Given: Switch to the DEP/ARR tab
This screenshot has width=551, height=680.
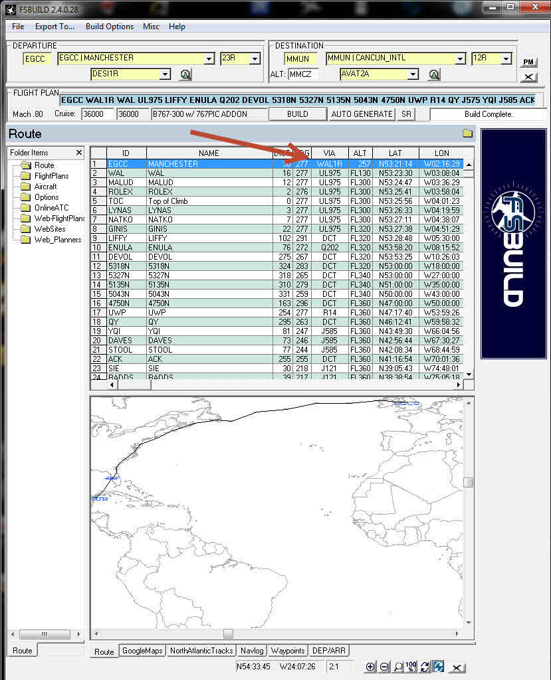Looking at the screenshot, I should (329, 651).
